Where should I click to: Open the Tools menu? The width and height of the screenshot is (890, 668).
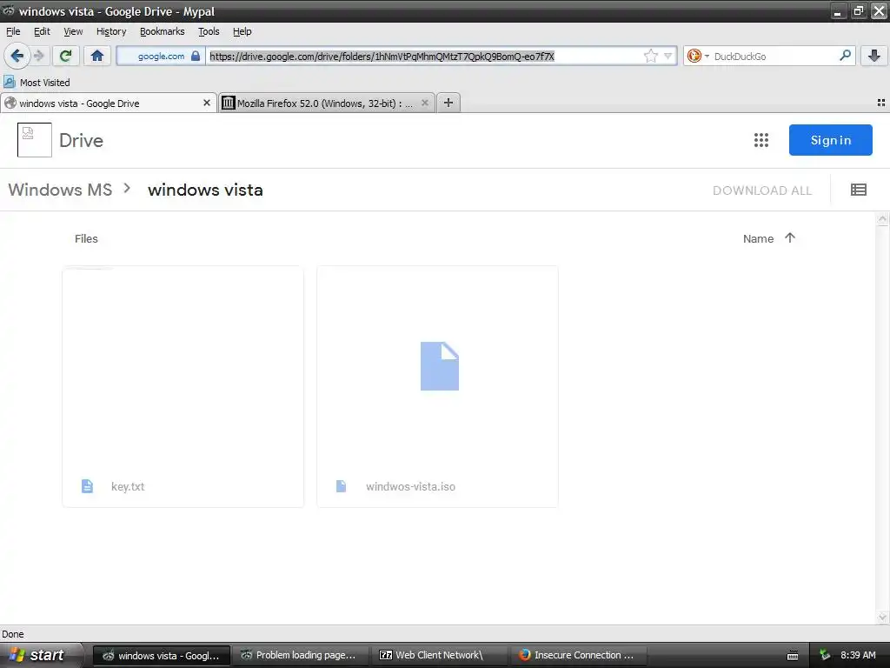coord(209,31)
